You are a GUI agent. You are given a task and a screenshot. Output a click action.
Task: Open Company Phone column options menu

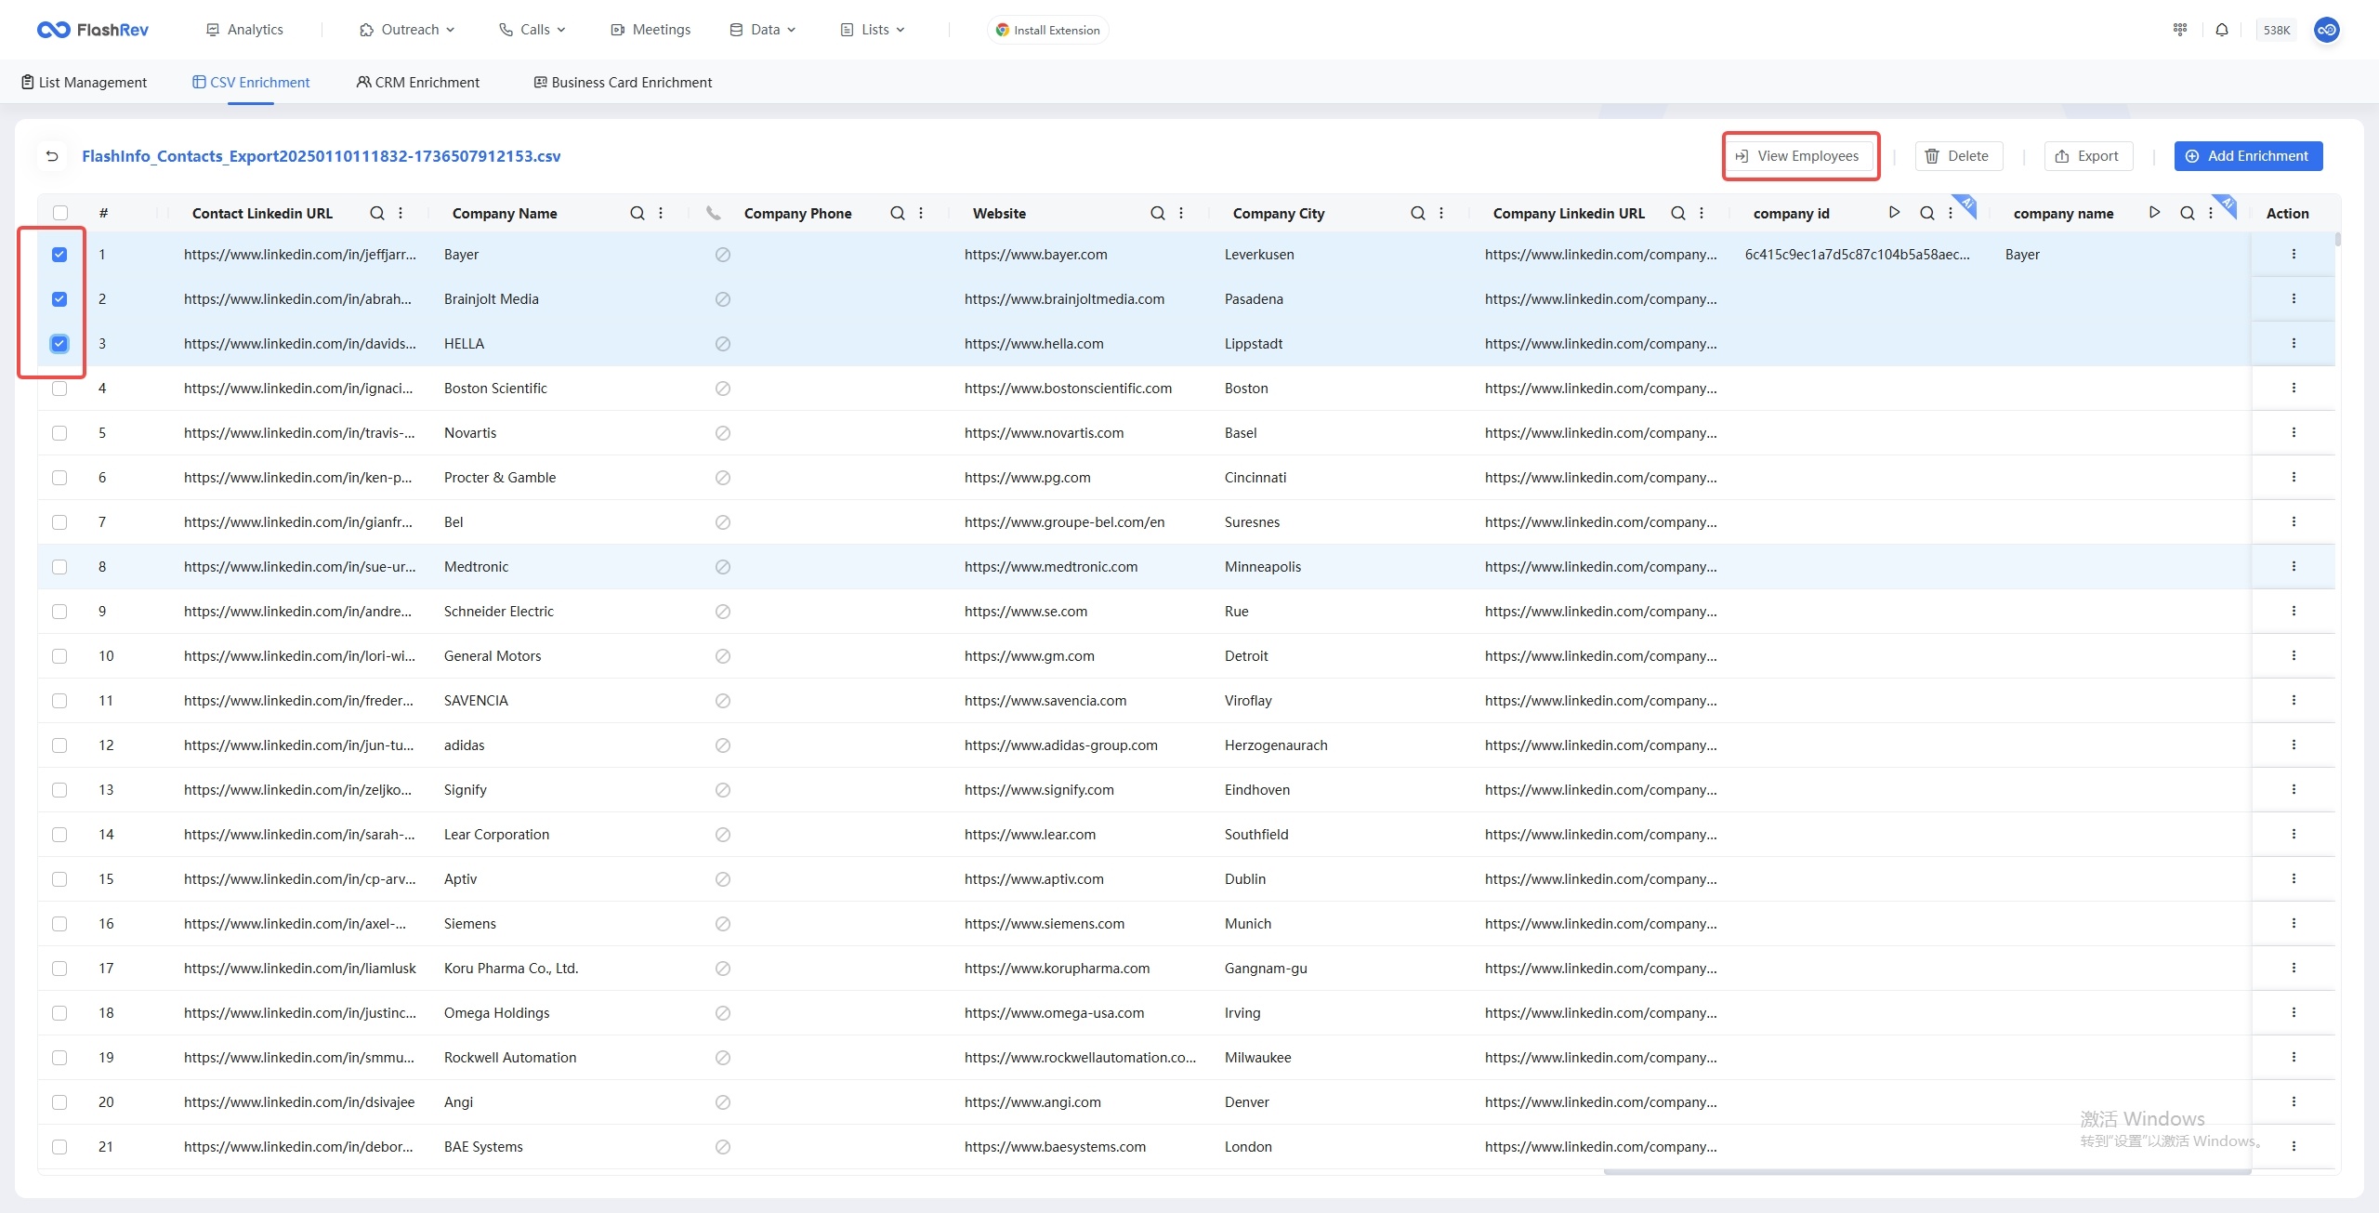pyautogui.click(x=921, y=213)
